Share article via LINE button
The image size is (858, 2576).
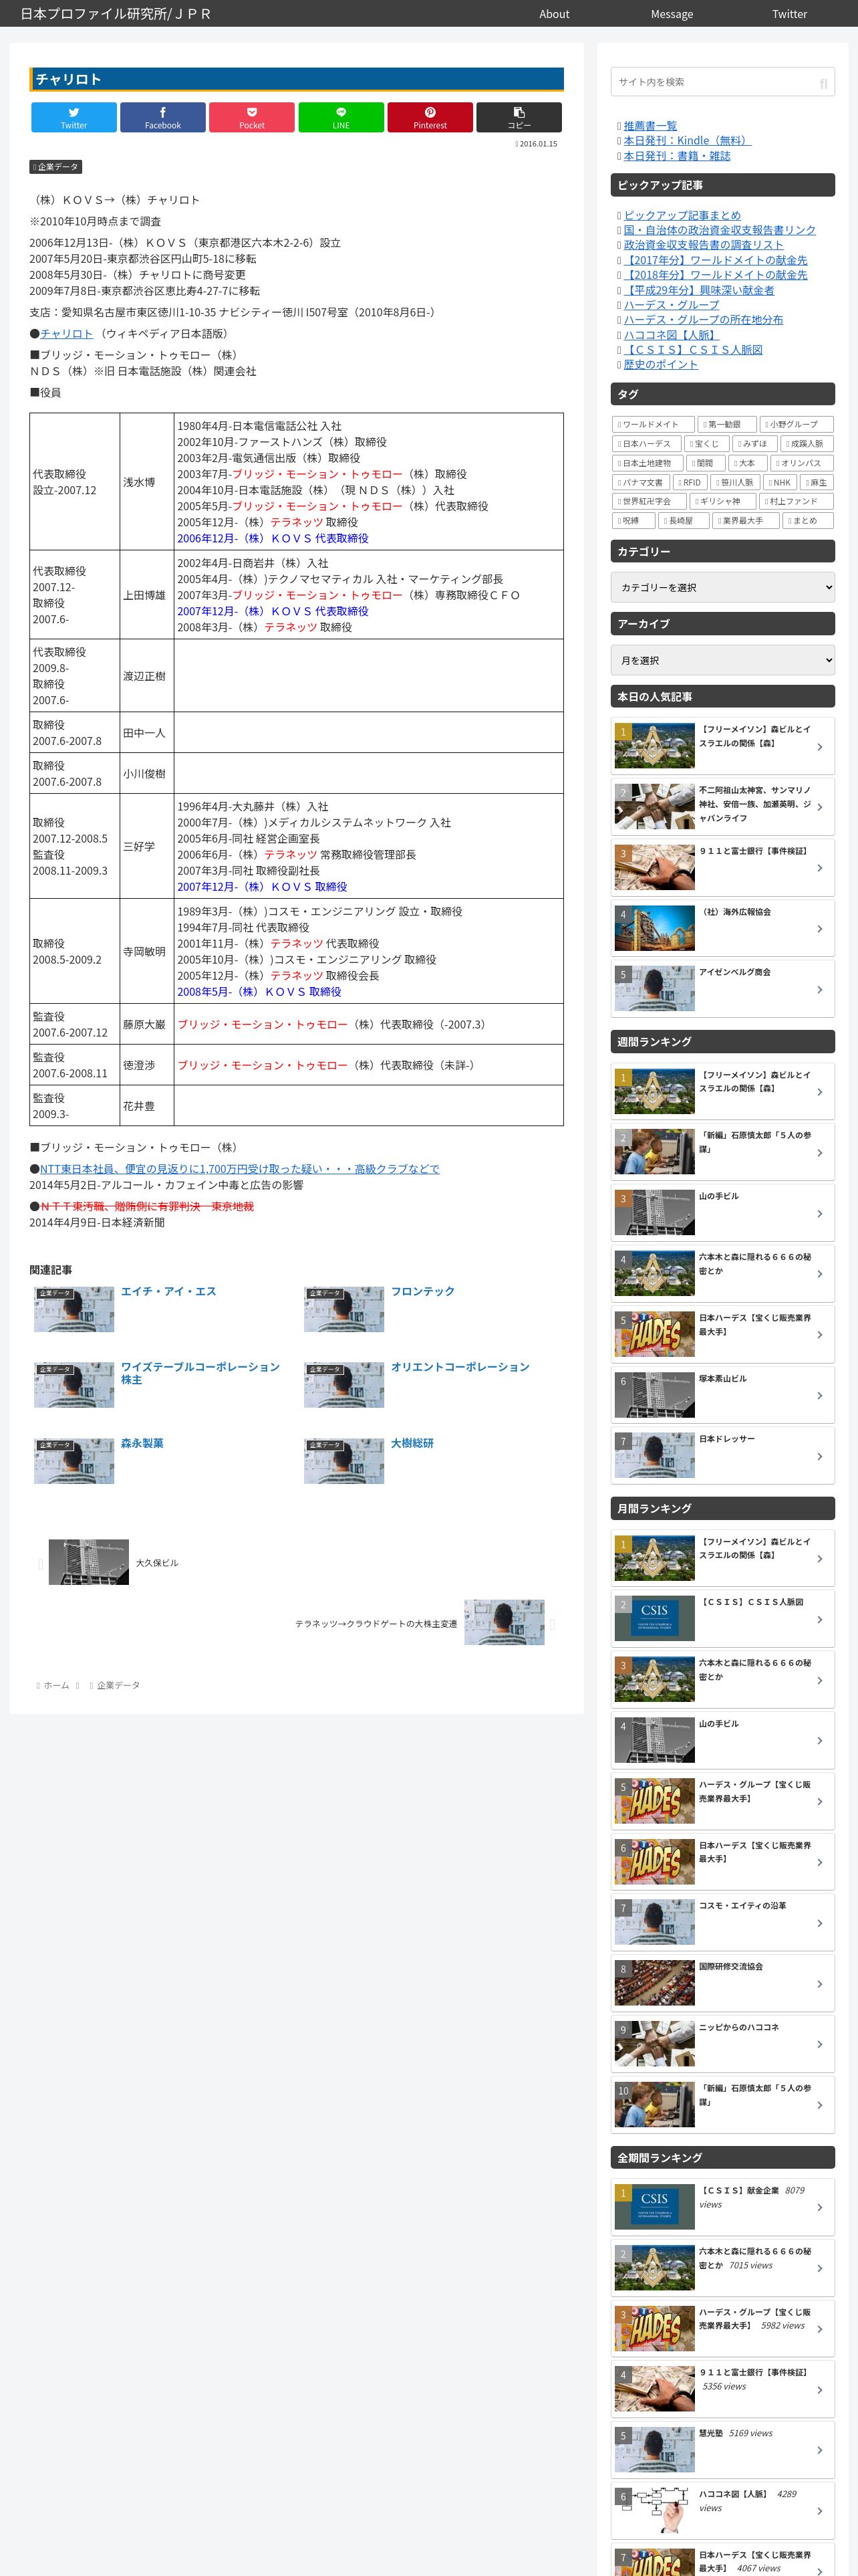pyautogui.click(x=341, y=117)
